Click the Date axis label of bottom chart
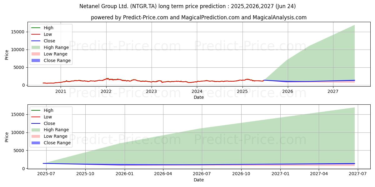 [199, 180]
